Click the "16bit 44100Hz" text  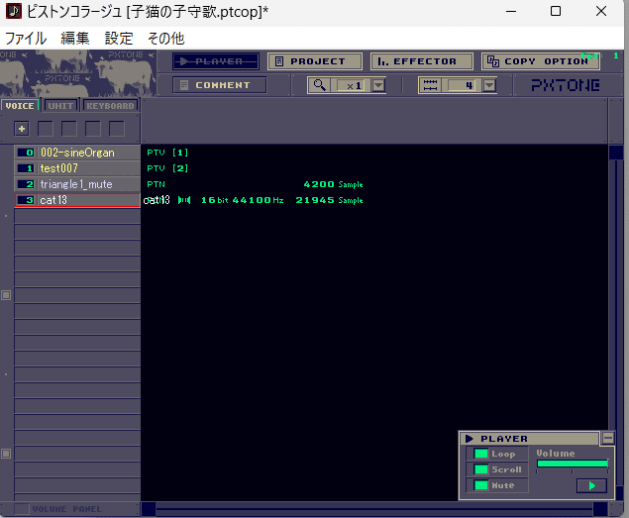tap(243, 200)
